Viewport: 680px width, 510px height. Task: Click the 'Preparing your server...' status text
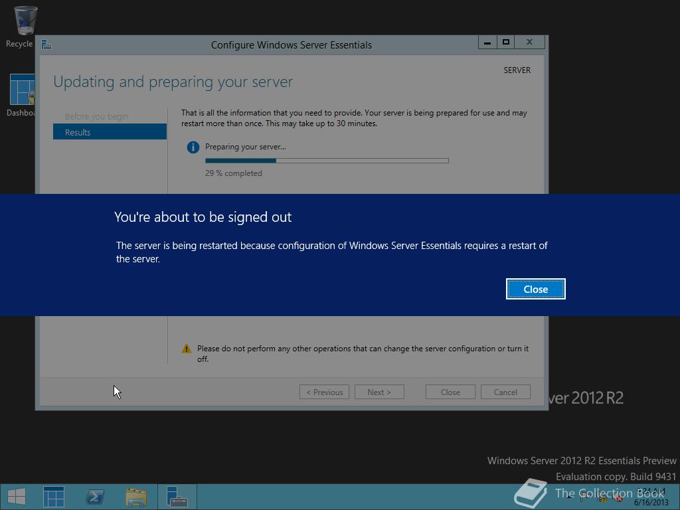coord(246,147)
